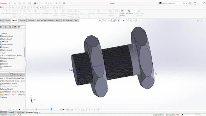Click the Display/Delete Relations tool
206x116 pixels.
[x=99, y=12]
